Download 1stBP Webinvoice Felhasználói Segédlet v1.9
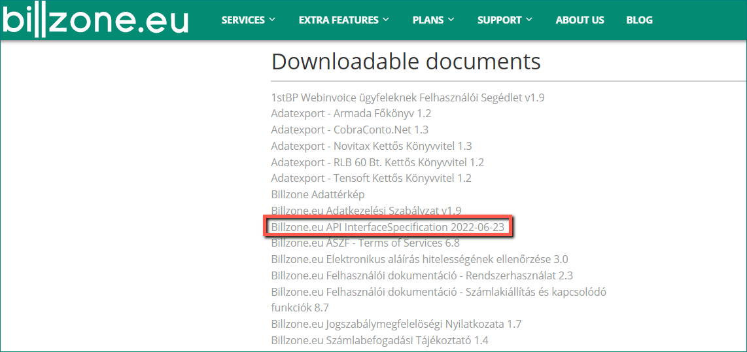Screen dimensions: 747x352 (x=408, y=98)
